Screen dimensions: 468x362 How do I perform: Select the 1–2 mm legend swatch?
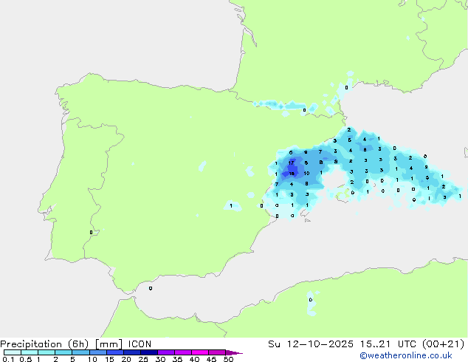47,352
